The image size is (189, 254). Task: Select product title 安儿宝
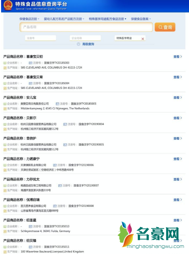[x=31, y=97]
